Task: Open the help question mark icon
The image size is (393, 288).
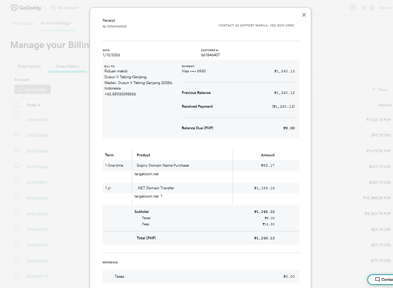Action: (353, 8)
